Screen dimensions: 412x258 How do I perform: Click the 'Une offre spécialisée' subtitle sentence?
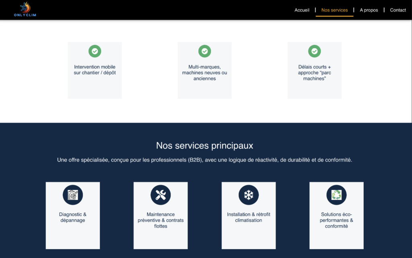[204, 160]
